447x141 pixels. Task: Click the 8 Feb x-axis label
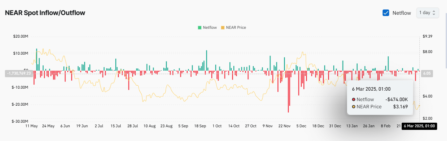[386, 126]
